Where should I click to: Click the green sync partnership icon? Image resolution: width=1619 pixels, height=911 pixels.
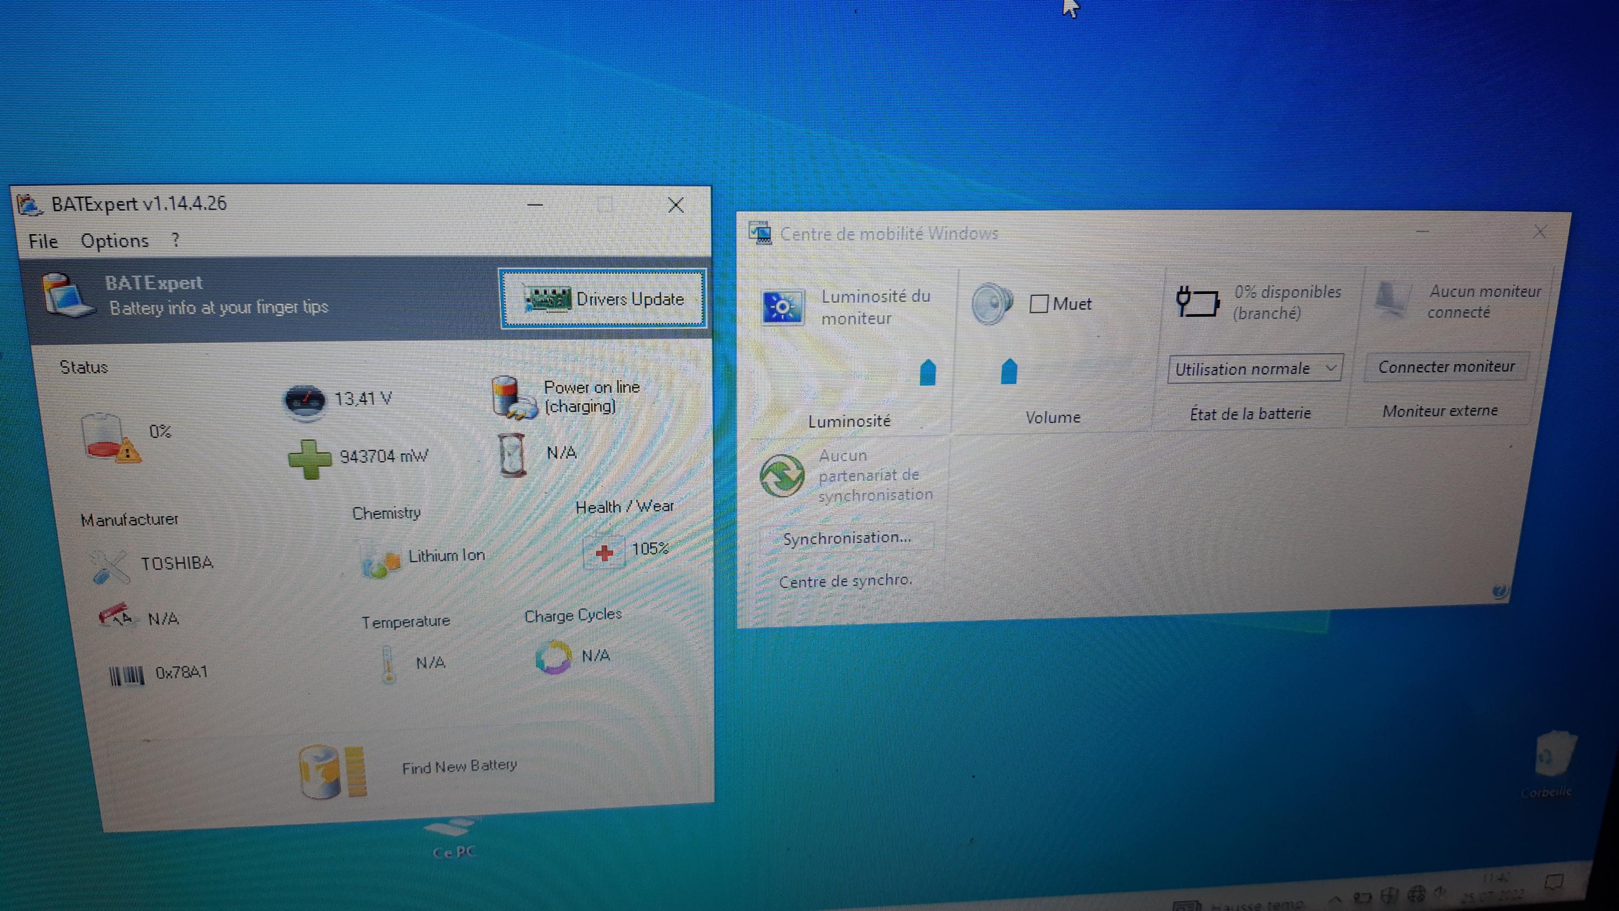781,476
